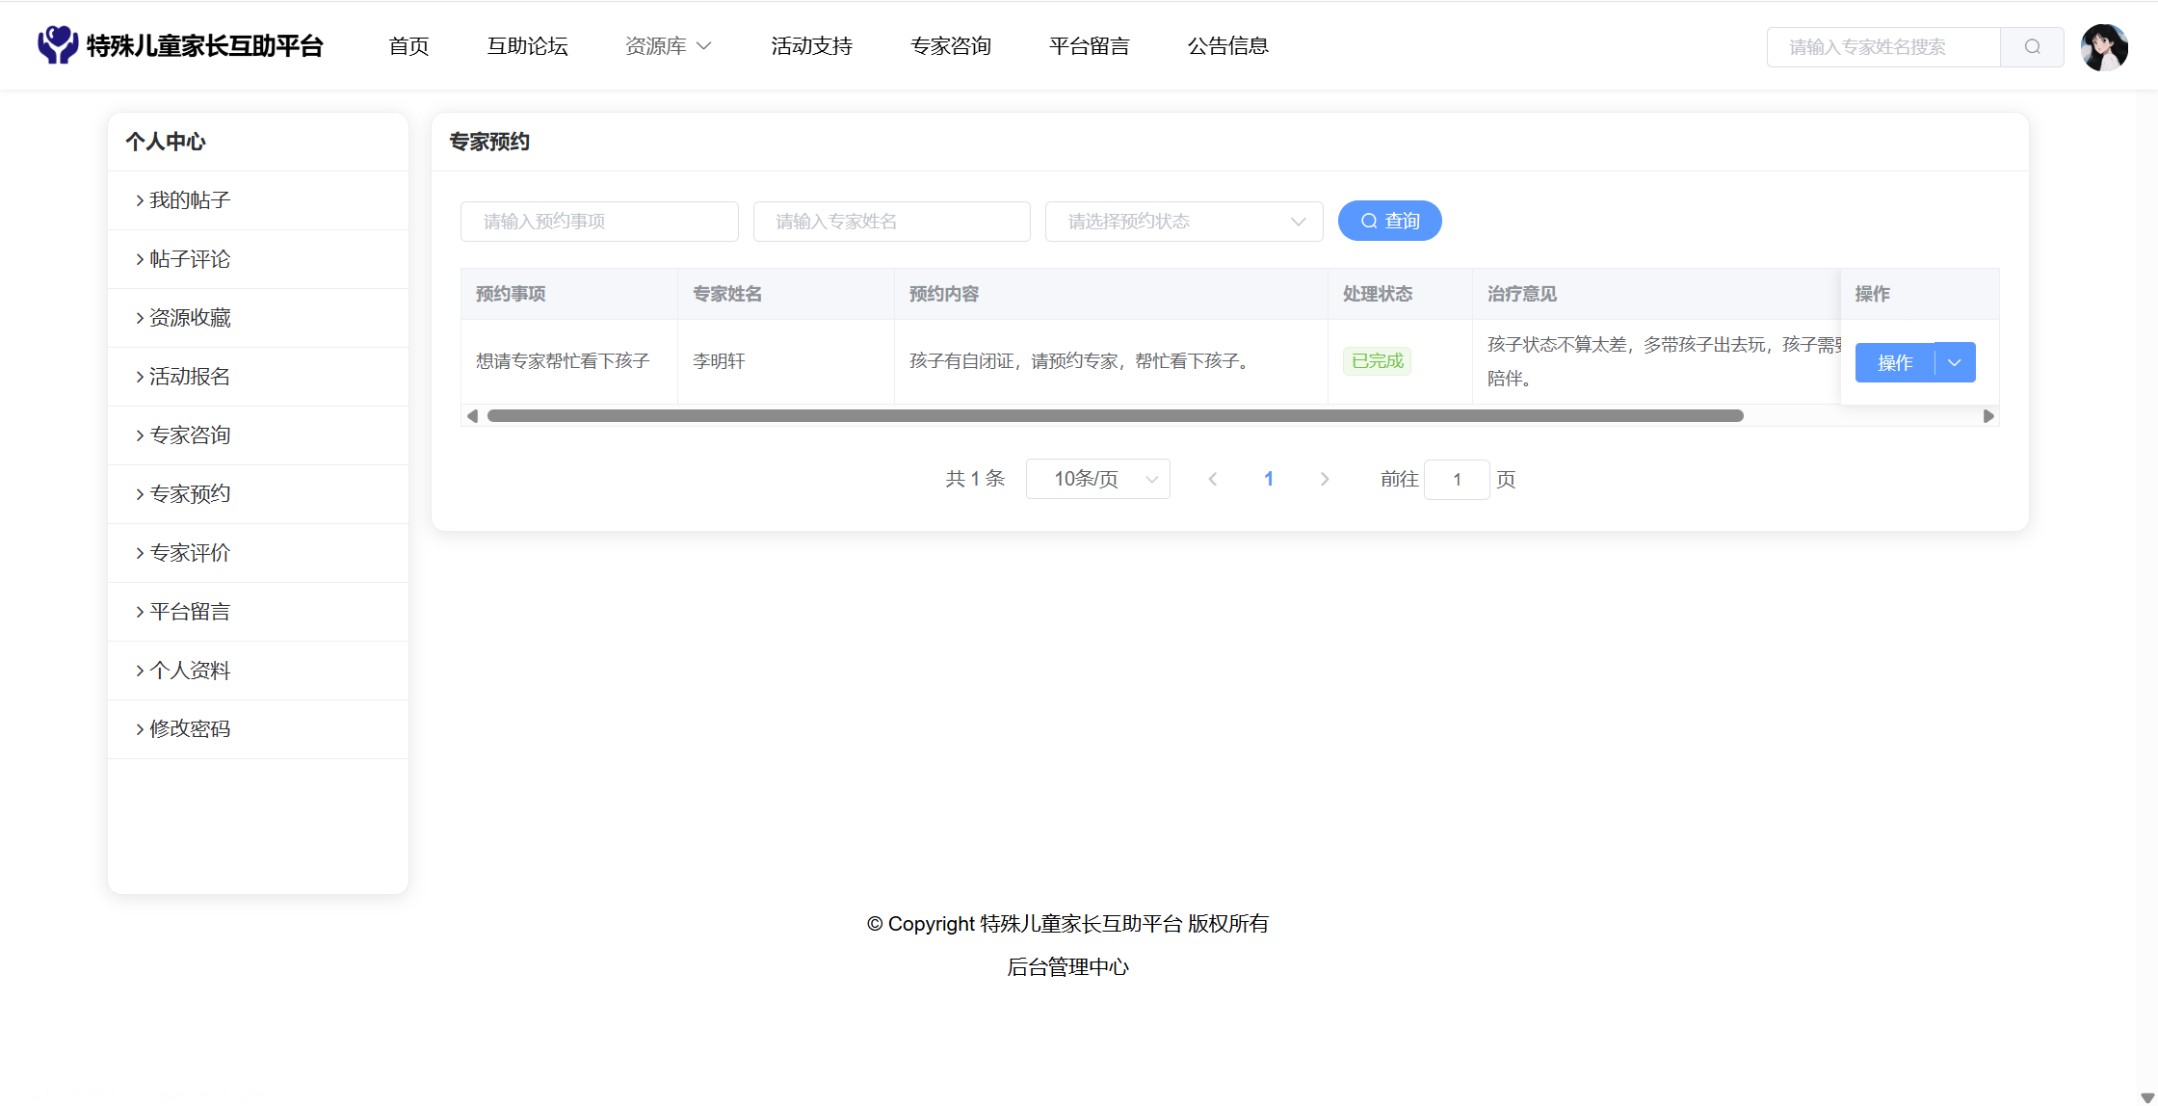Open the 10条/页 page size selector
The height and width of the screenshot is (1106, 2158).
1097,479
